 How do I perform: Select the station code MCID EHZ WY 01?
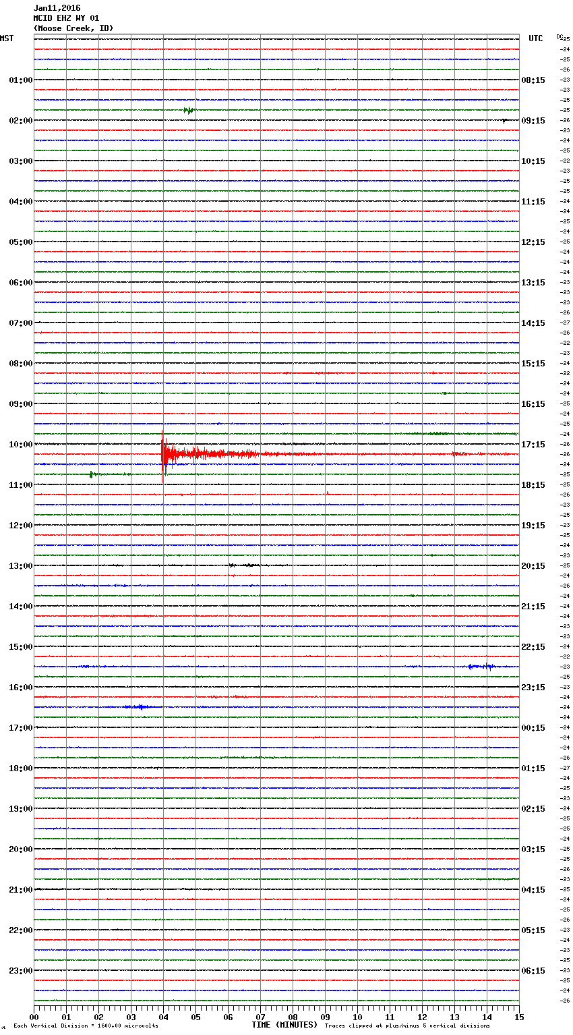66,18
